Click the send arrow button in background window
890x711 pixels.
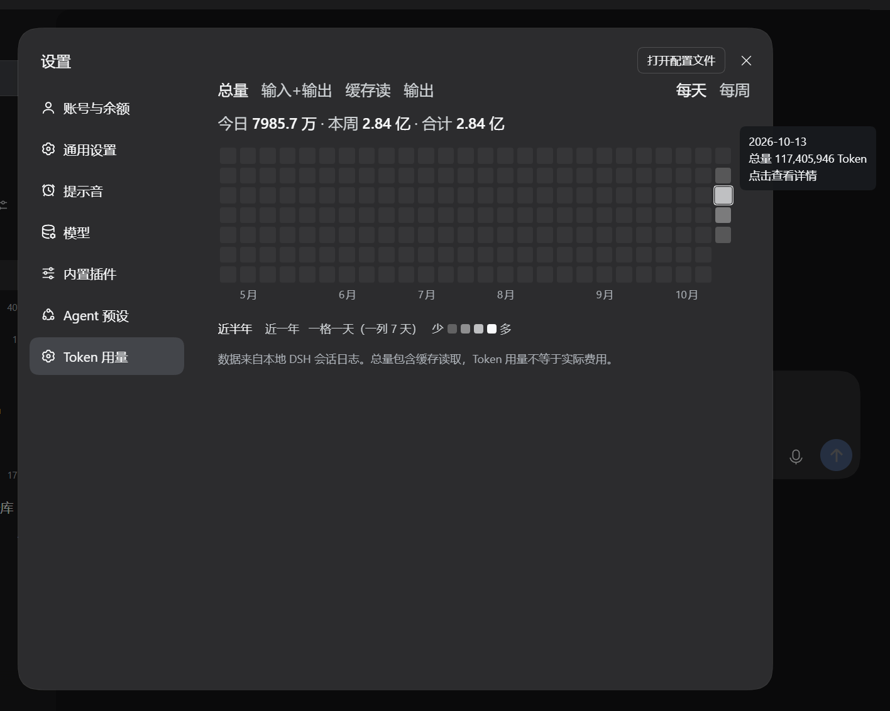coord(836,455)
